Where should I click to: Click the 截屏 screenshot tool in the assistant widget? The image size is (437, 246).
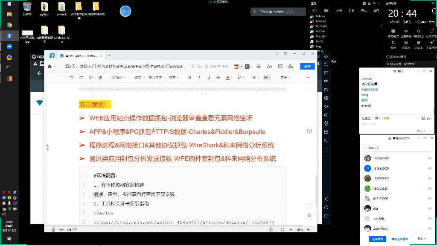click(x=393, y=44)
